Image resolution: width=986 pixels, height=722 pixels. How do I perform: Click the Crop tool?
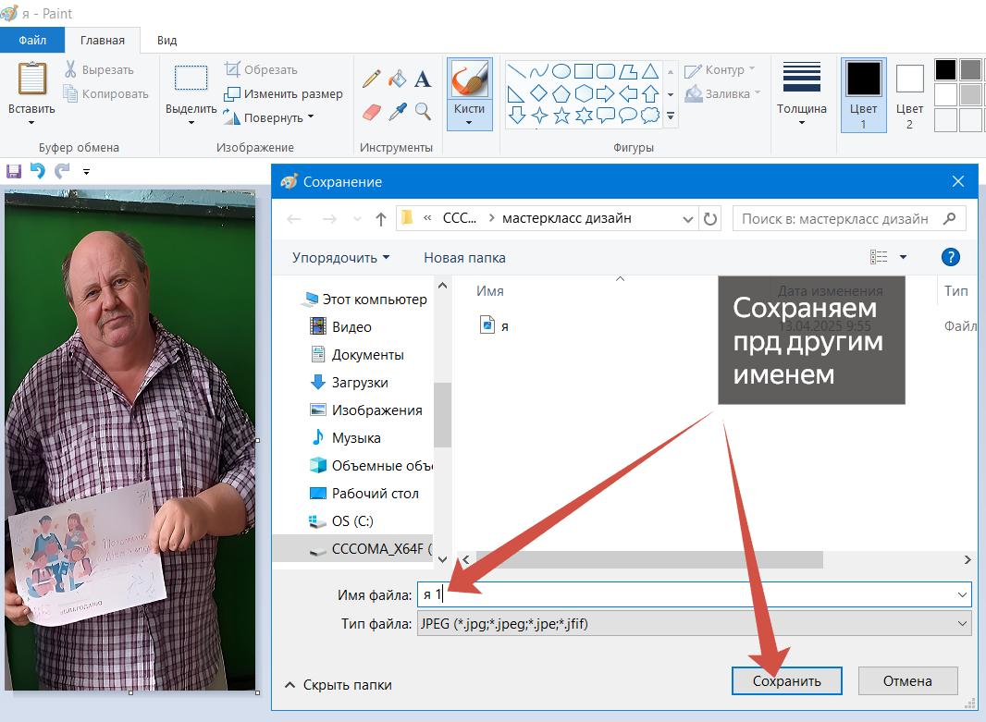coord(261,69)
